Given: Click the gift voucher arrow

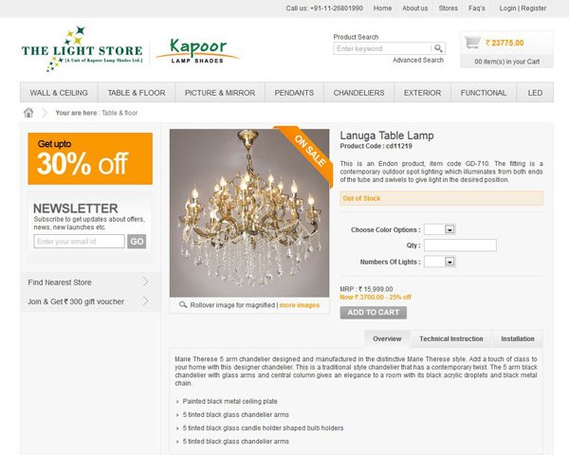Looking at the screenshot, I should (145, 300).
